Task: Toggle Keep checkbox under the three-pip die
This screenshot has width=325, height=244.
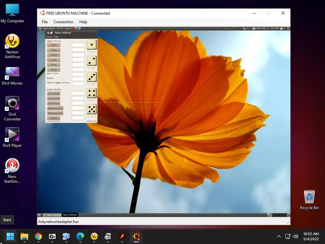Action: click(x=89, y=84)
